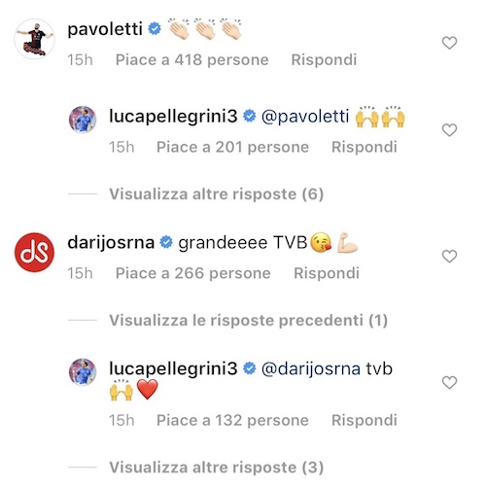Like darijosrna's grandeeee TVB comment
The image size is (486, 488).
pos(449,257)
